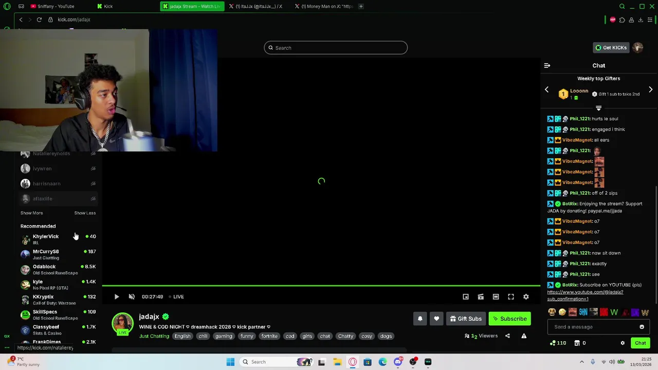Viewport: 658px width, 370px height.
Task: Open browser extensions puzzle icon
Action: click(622, 20)
